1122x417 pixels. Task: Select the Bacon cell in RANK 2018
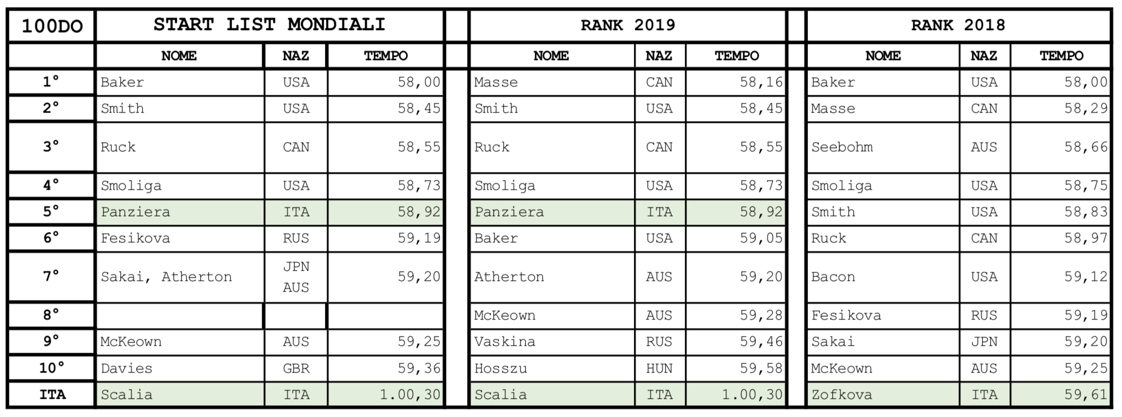pos(883,277)
